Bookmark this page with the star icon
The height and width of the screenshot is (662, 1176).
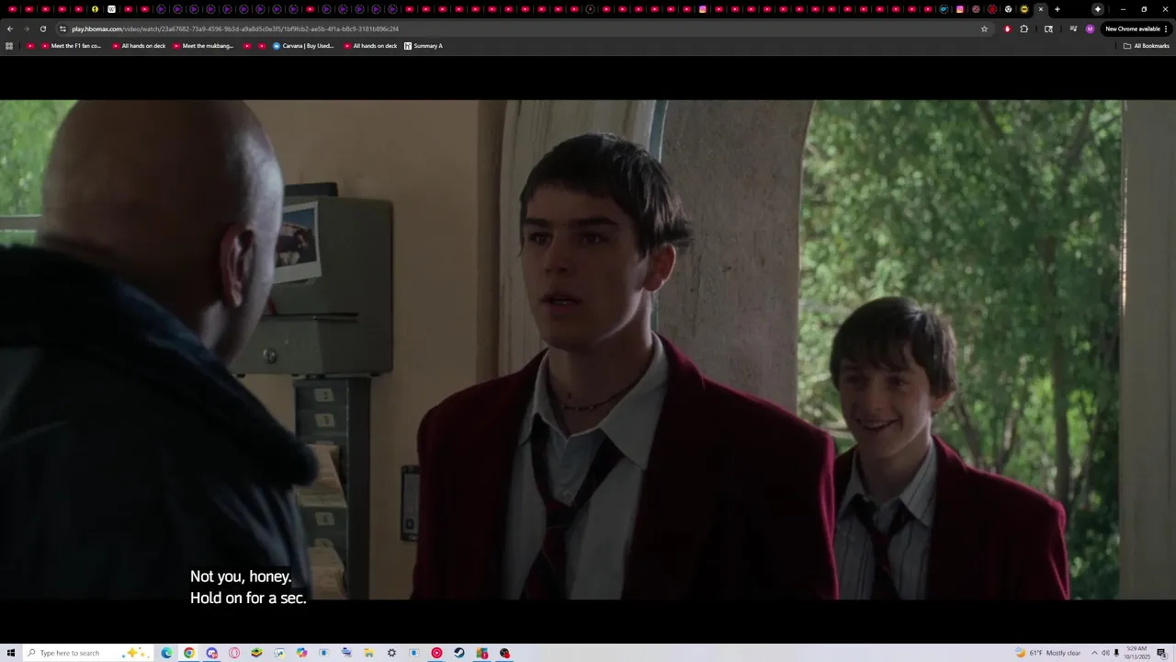[984, 29]
